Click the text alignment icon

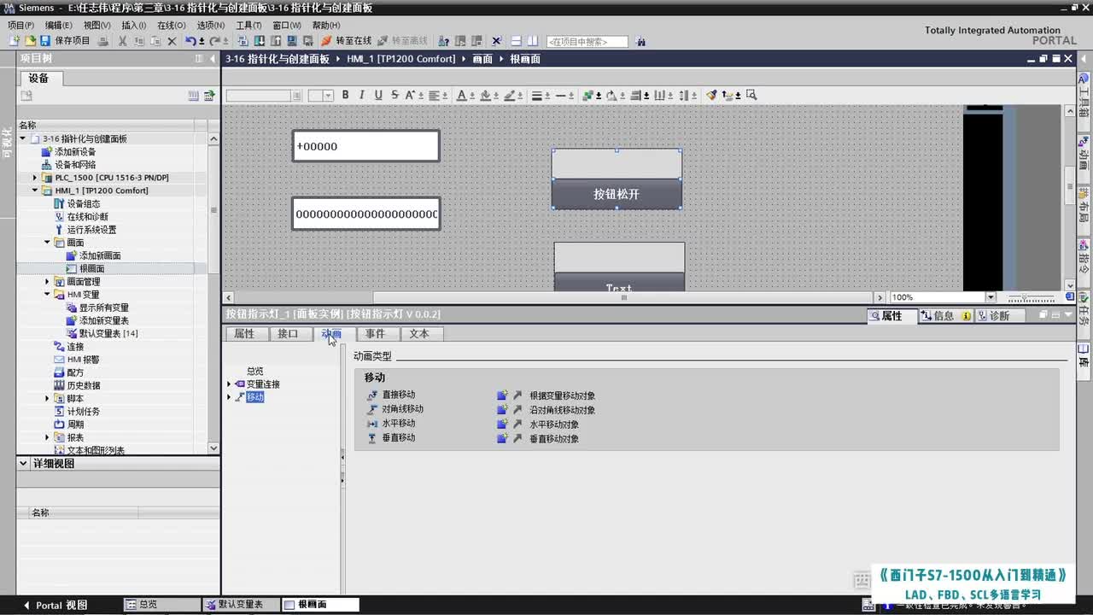[x=434, y=95]
